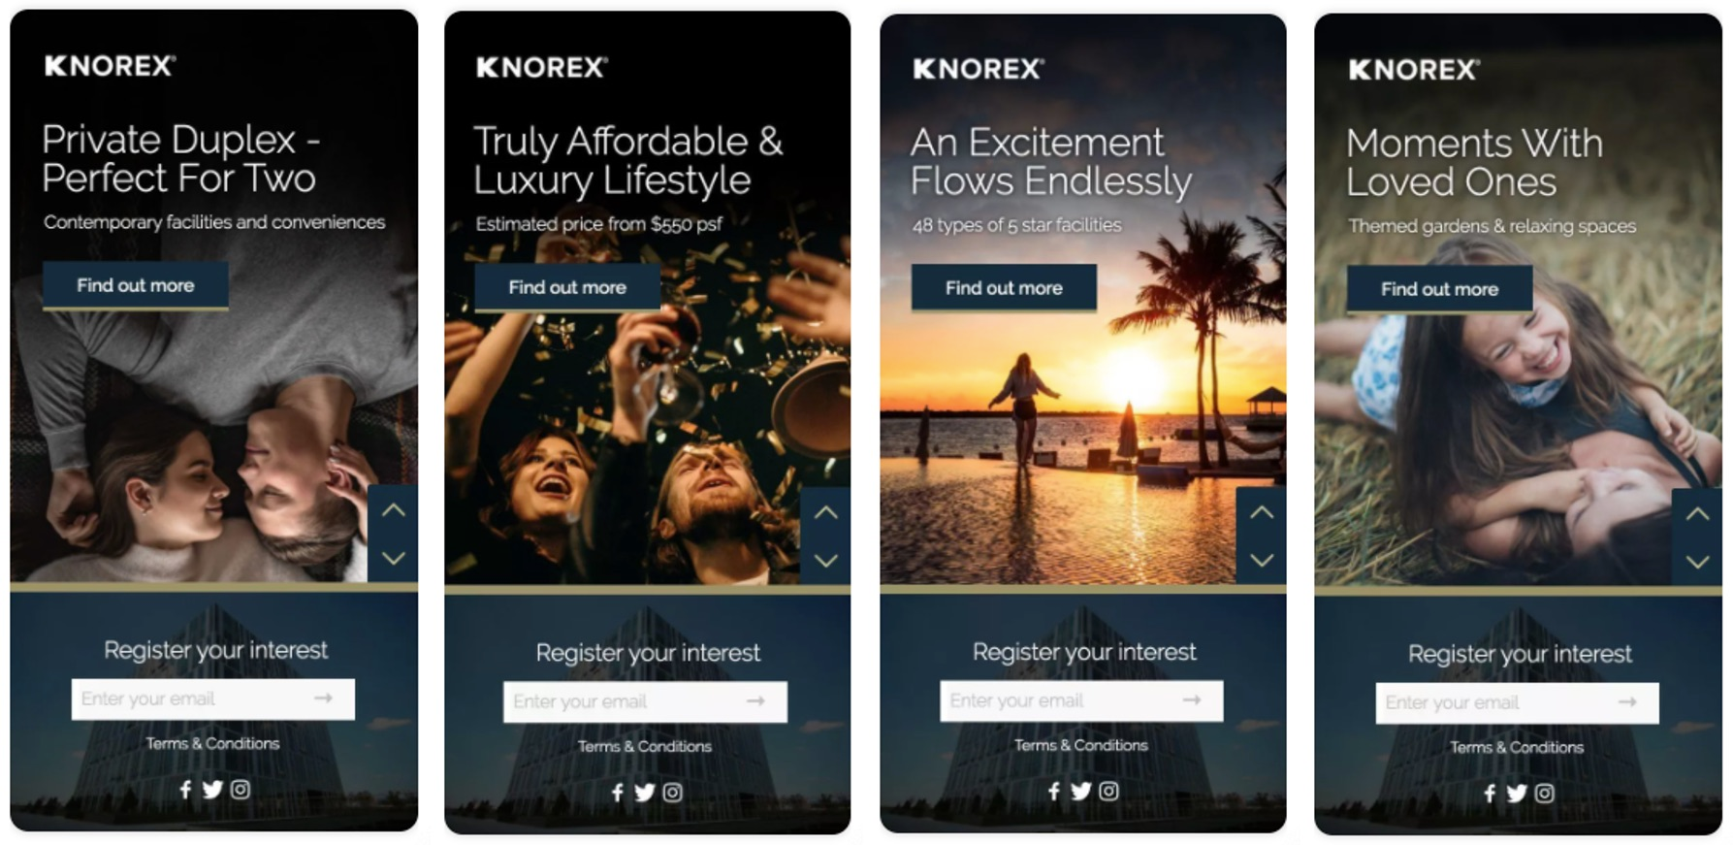The width and height of the screenshot is (1733, 845).
Task: Open Facebook icon in Moments With Loved Ones ad
Action: click(1490, 794)
